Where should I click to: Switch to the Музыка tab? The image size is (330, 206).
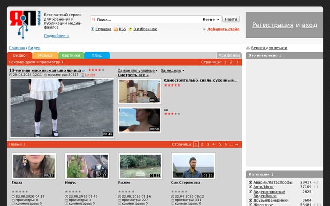coord(45,55)
